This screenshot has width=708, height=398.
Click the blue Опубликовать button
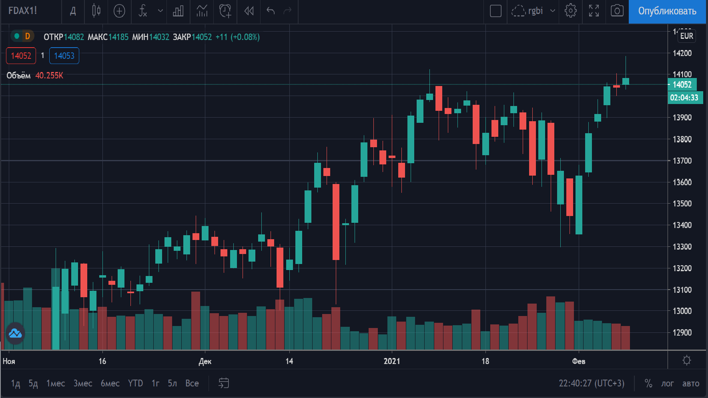(667, 11)
